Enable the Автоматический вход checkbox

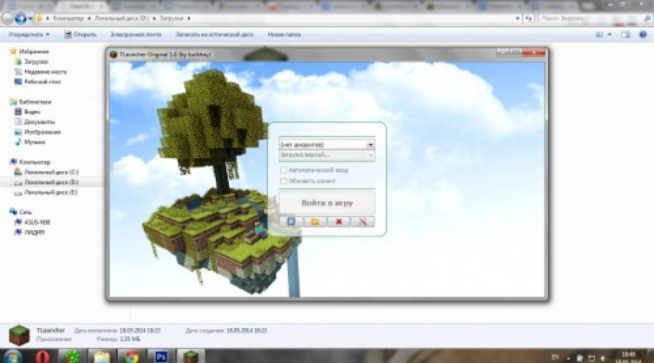pos(283,170)
